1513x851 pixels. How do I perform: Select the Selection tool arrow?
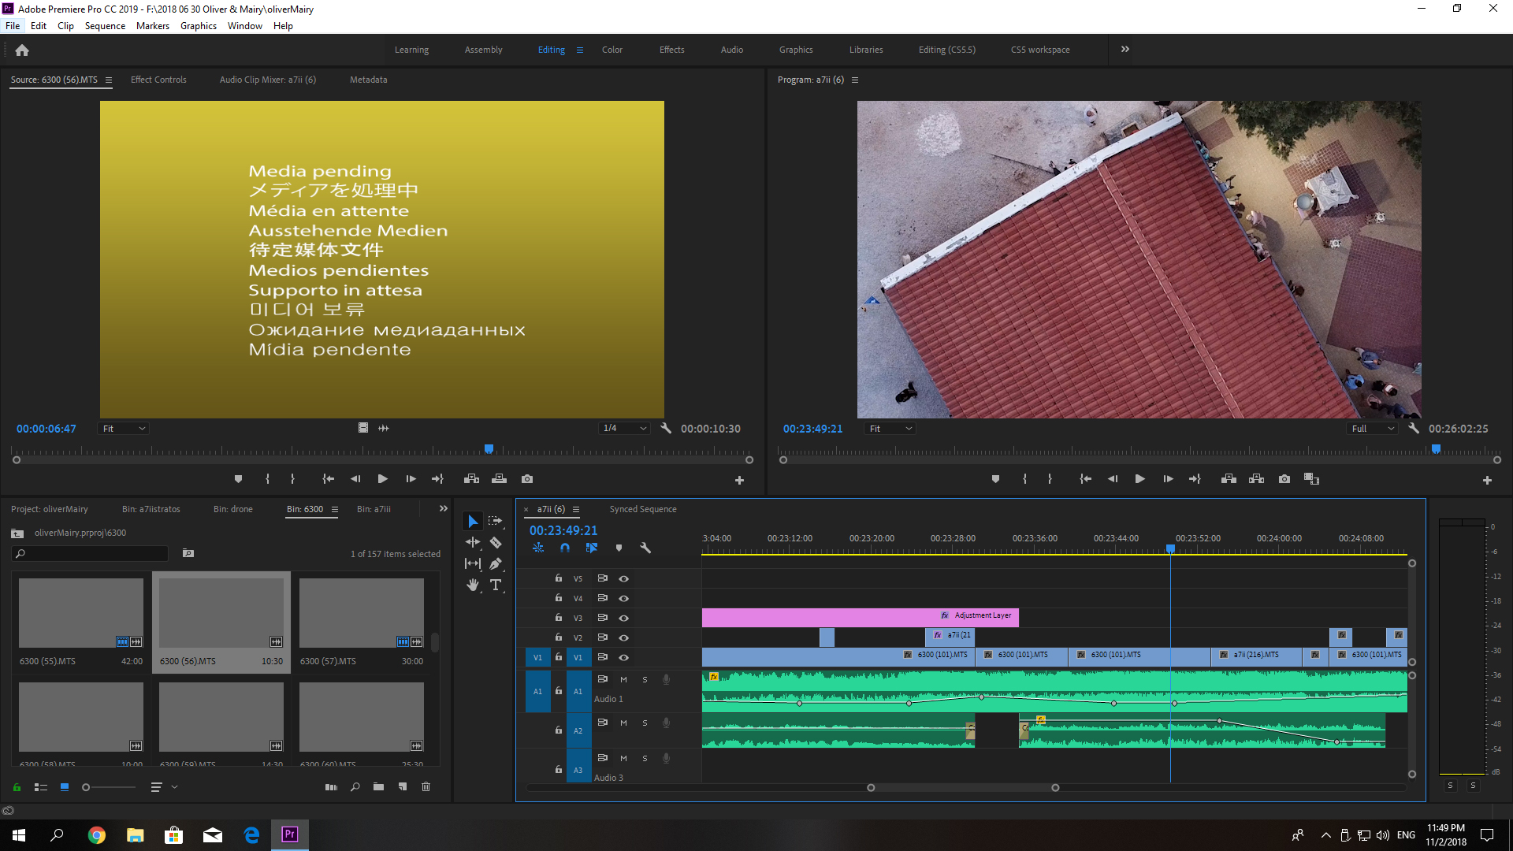473,521
